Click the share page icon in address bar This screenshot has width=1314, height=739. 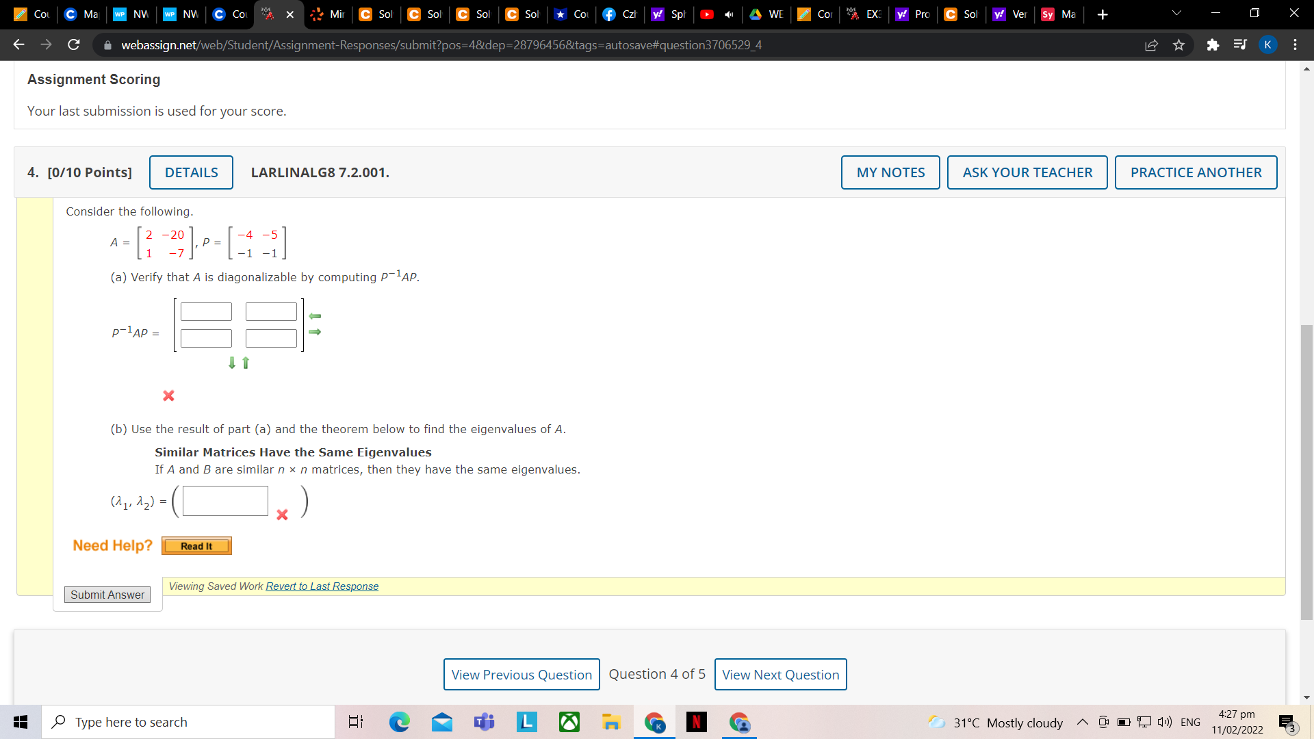point(1151,45)
